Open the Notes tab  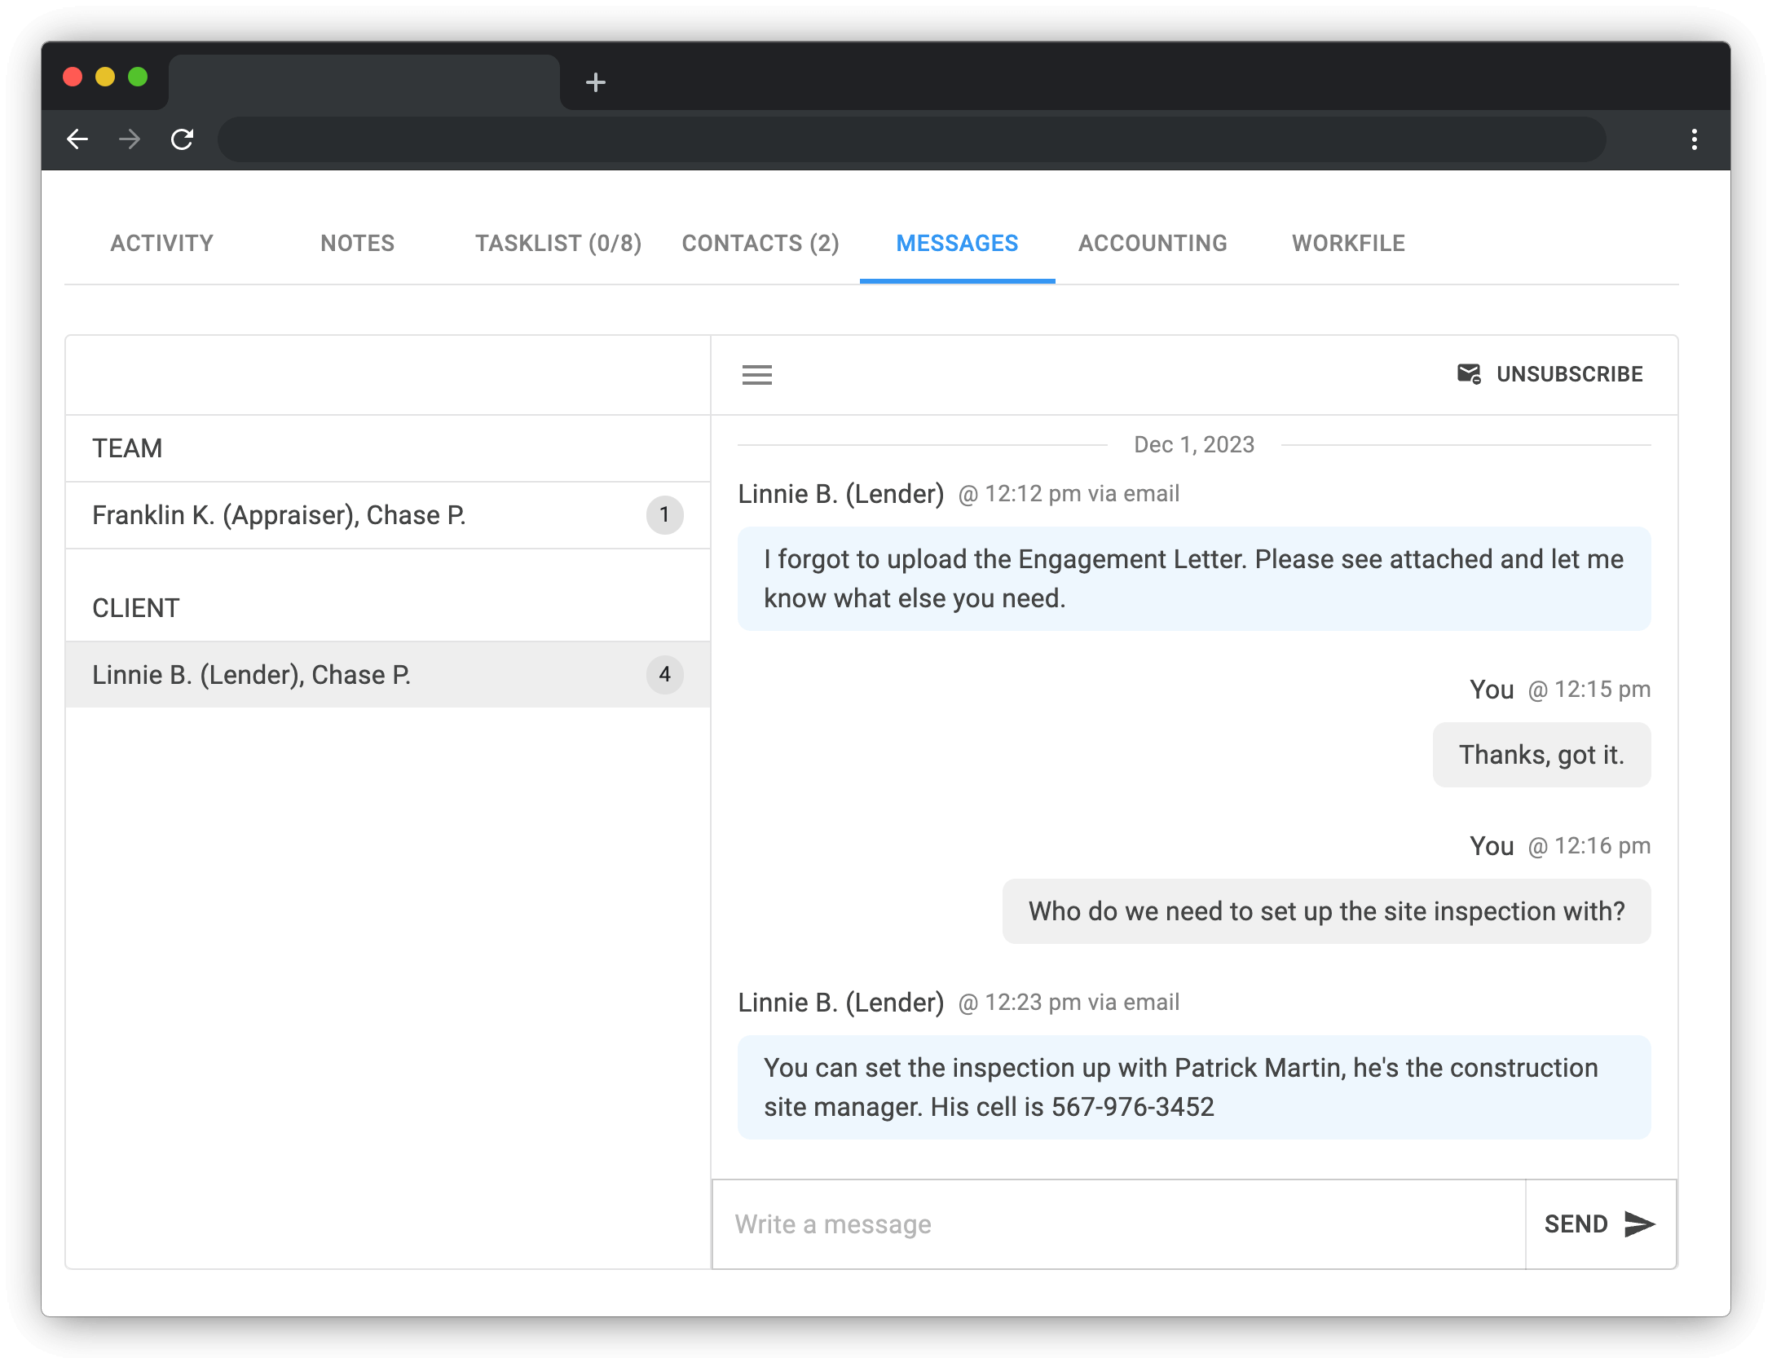(x=357, y=243)
